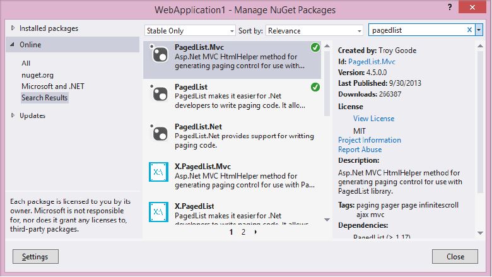Viewport: 492px width, 277px height.
Task: Select Microsoft and .NET source
Action: click(x=53, y=86)
